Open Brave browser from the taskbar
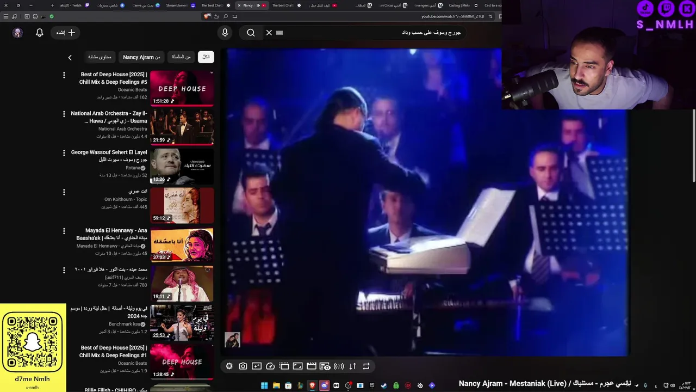Image resolution: width=696 pixels, height=392 pixels. pyautogui.click(x=312, y=385)
